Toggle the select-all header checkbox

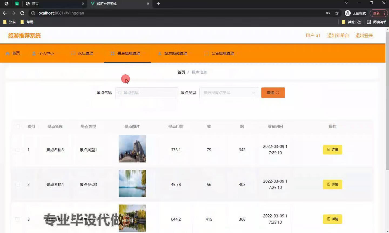click(18, 126)
